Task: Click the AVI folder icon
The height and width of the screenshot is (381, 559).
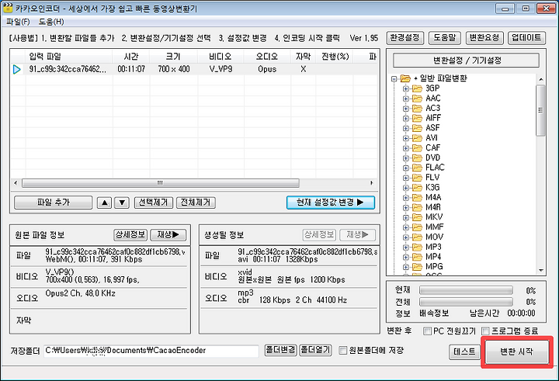Action: (417, 138)
